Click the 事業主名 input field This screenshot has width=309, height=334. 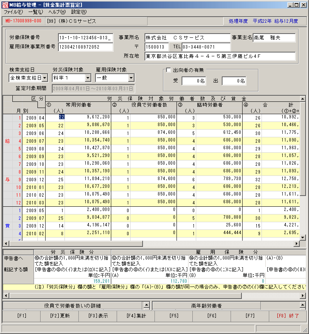point(274,38)
